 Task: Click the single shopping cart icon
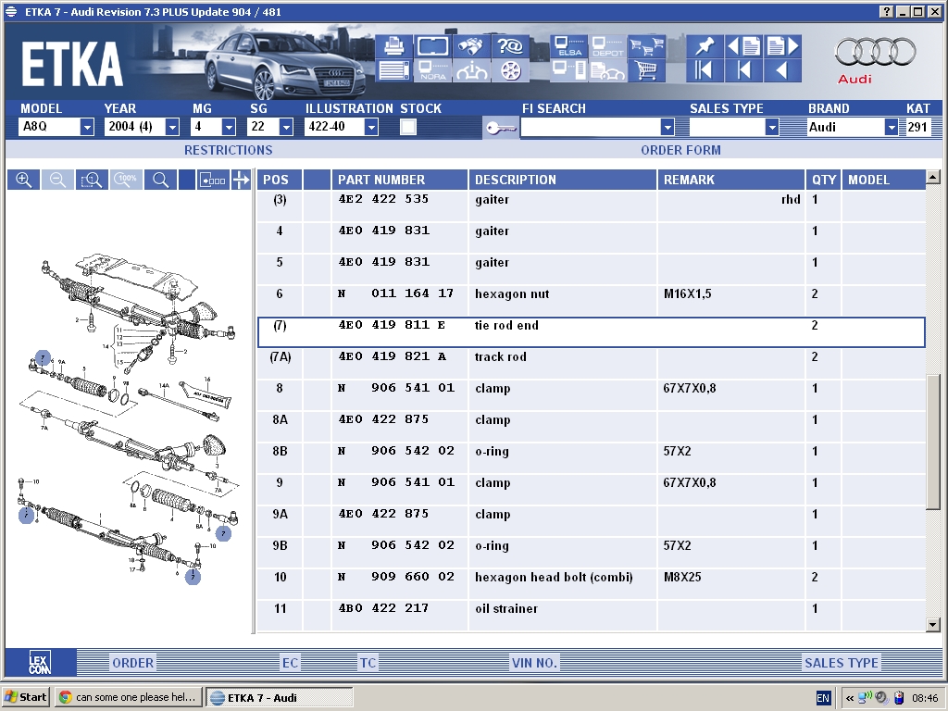click(645, 70)
